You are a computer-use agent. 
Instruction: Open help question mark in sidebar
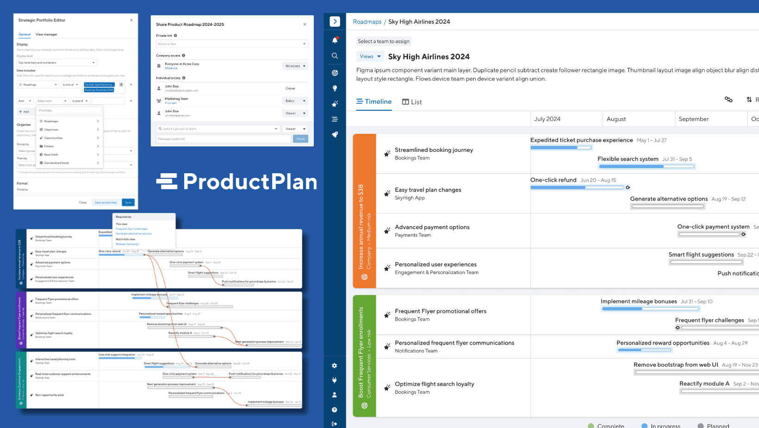334,410
